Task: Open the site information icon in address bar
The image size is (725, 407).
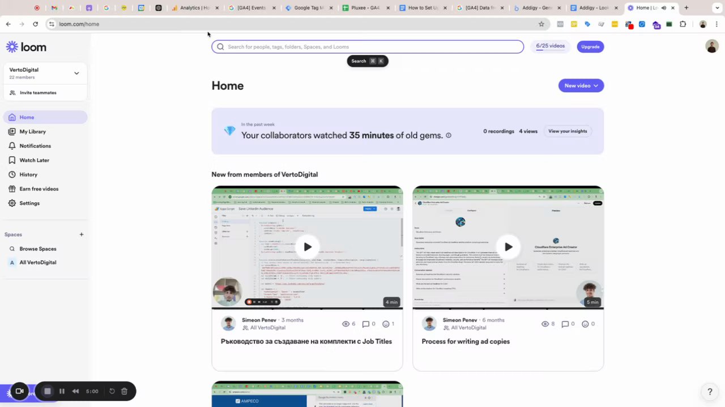Action: point(52,24)
